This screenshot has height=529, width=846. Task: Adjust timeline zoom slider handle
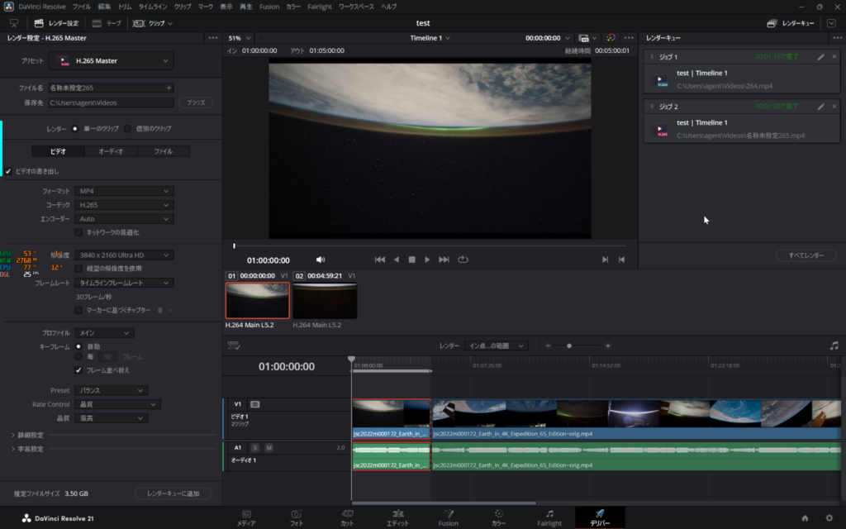(568, 346)
